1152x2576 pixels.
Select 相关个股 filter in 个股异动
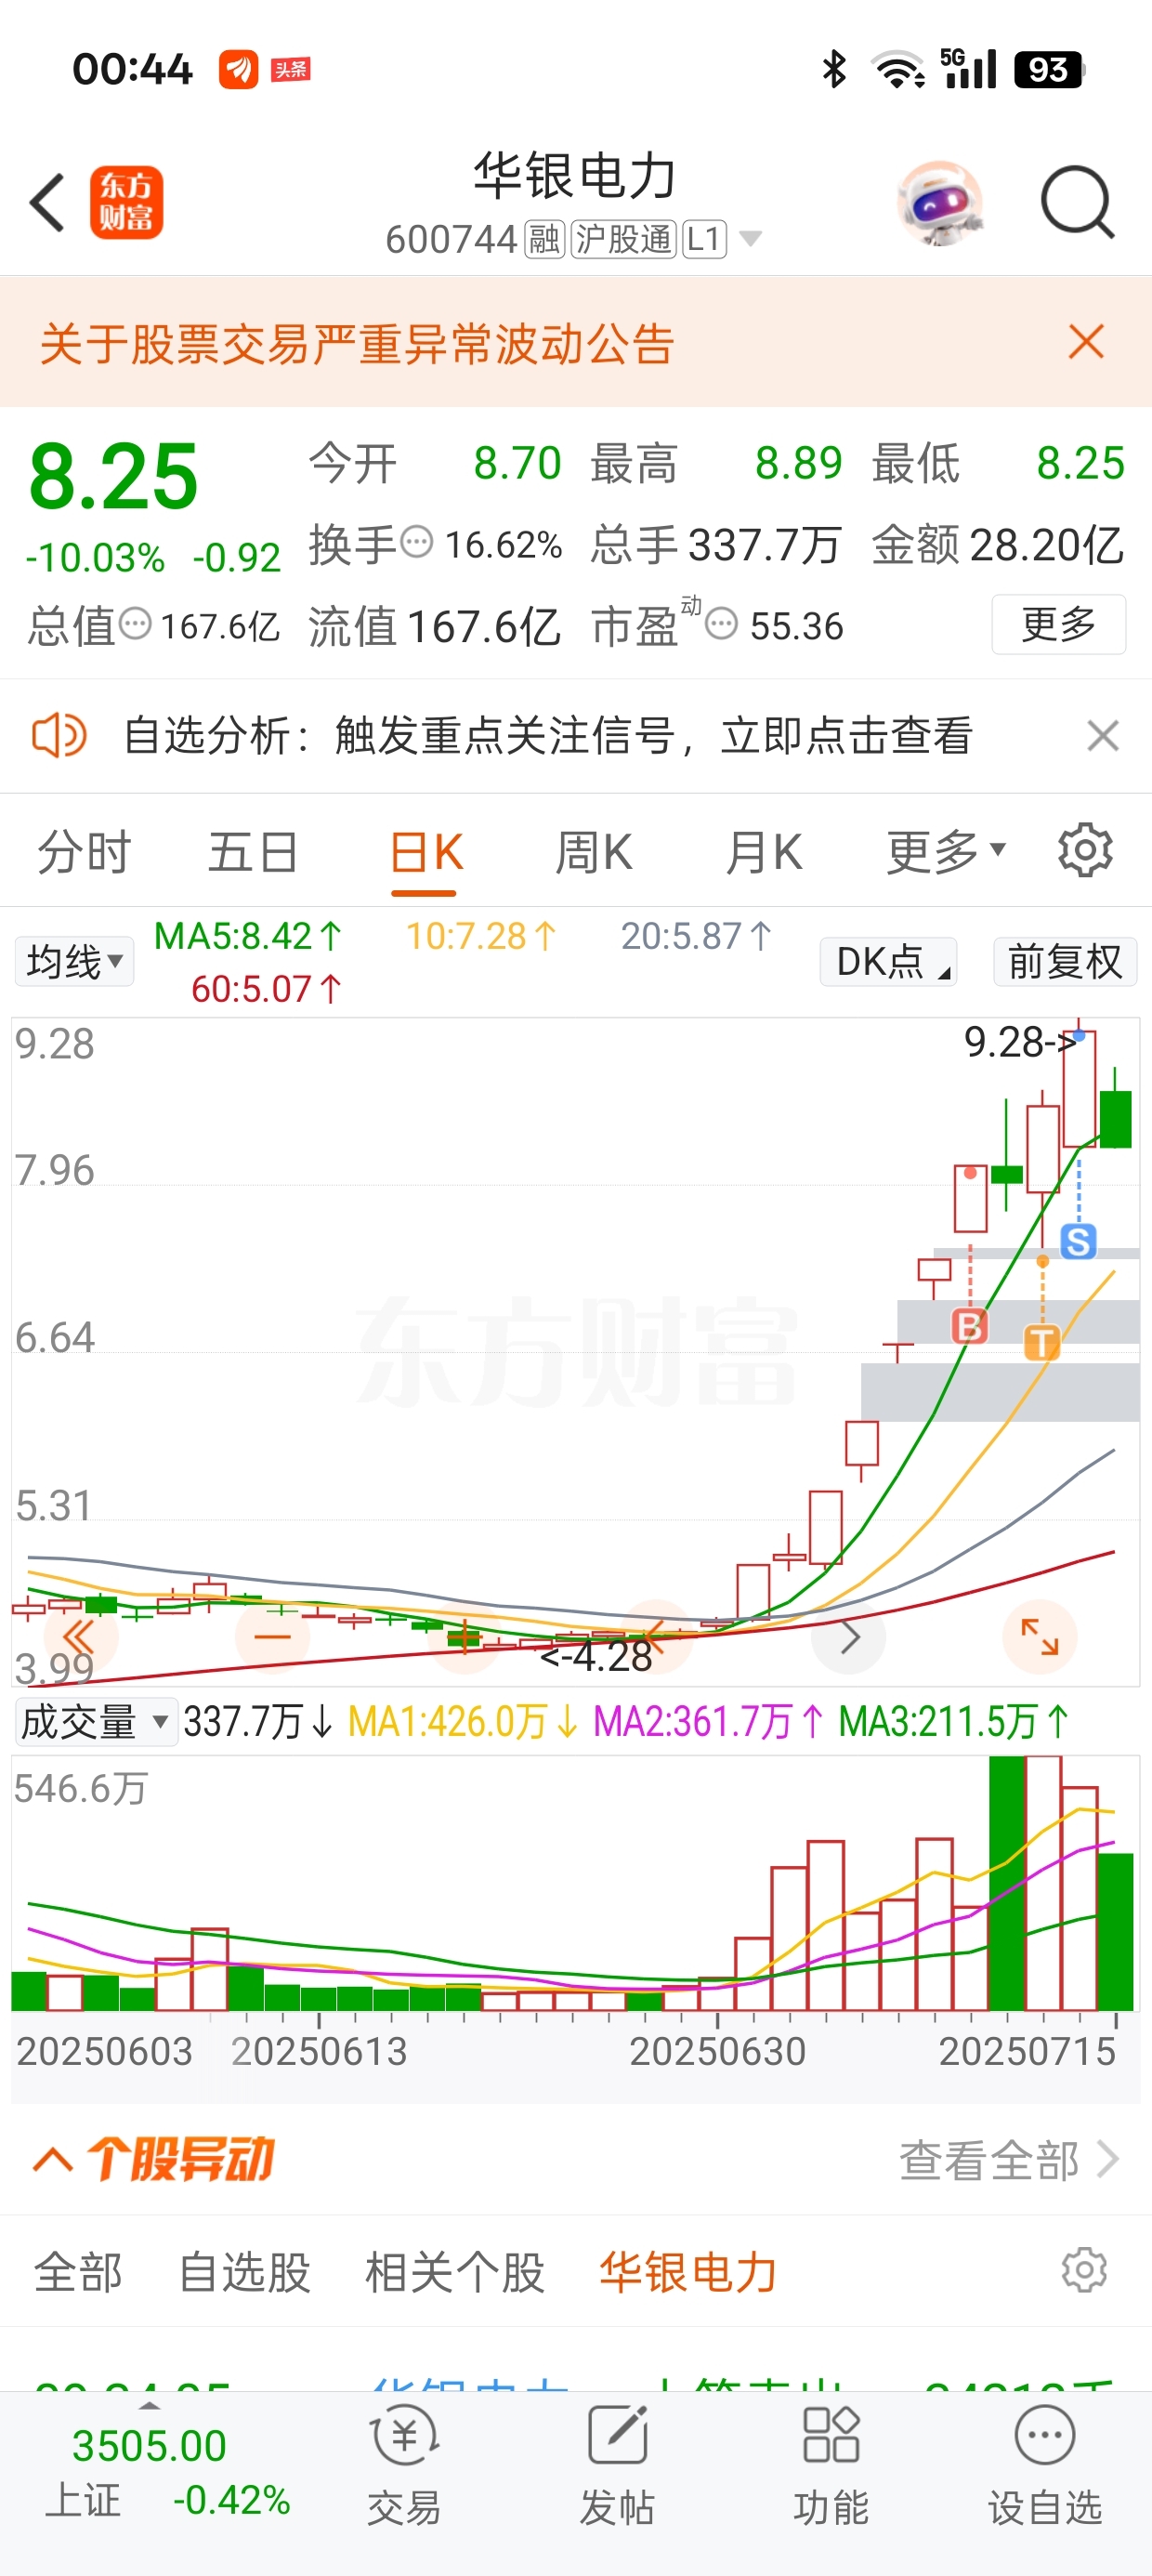tap(455, 2272)
